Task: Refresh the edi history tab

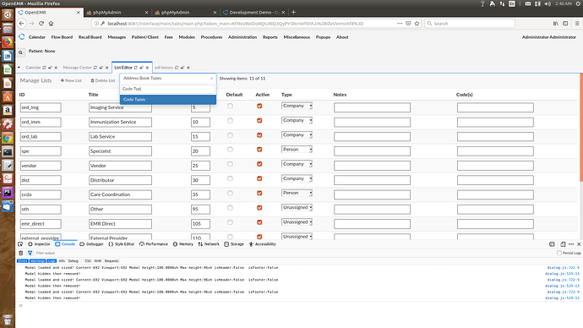Action: tap(177, 68)
